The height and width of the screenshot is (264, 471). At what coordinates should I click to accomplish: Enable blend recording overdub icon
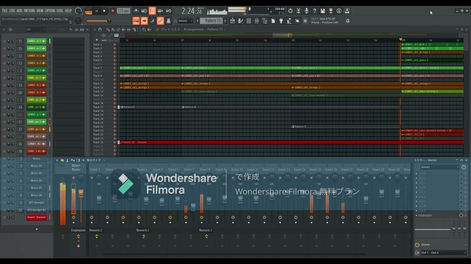(x=160, y=11)
